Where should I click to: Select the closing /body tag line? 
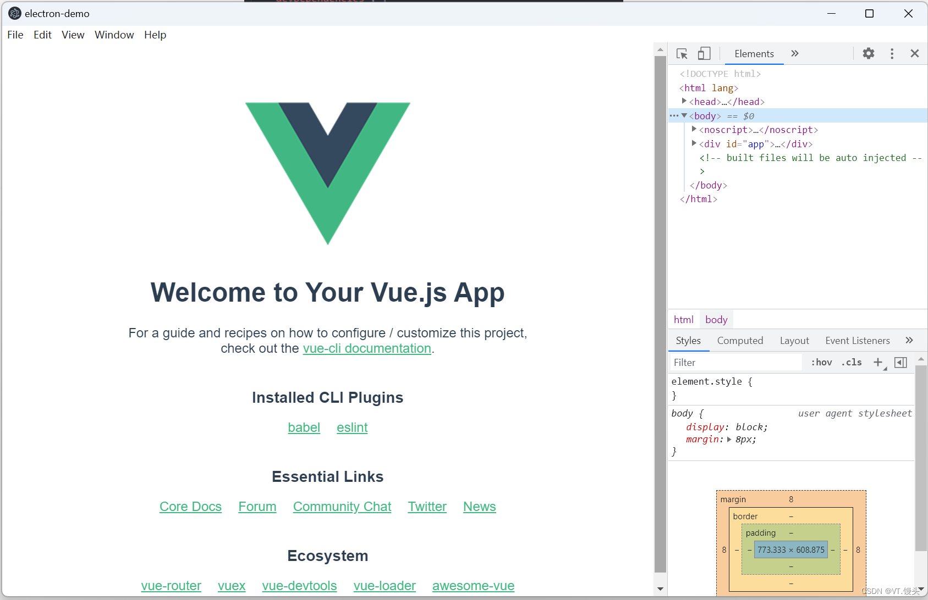point(709,185)
